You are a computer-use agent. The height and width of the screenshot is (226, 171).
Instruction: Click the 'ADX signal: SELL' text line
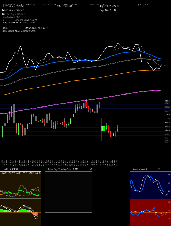(x=19, y=31)
